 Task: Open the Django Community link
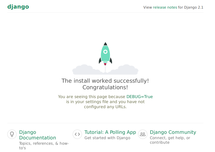point(173,132)
